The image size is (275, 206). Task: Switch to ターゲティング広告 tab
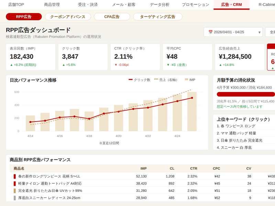[158, 16]
